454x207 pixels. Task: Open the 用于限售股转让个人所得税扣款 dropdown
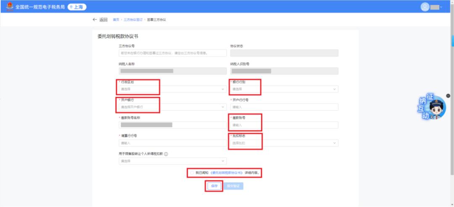tap(173, 161)
